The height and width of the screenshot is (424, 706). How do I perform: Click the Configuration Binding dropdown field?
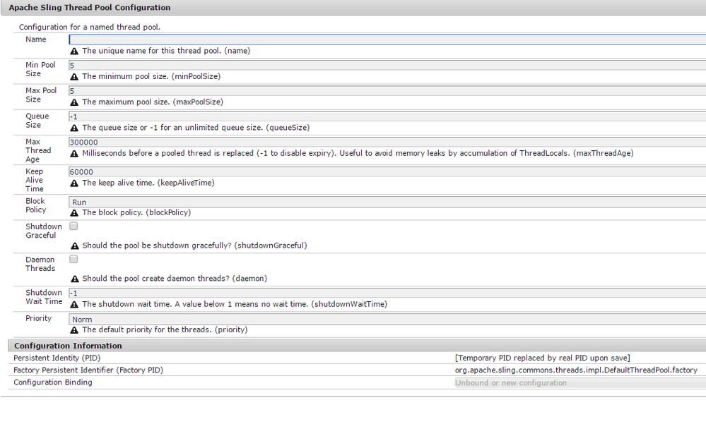point(579,383)
